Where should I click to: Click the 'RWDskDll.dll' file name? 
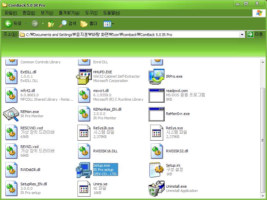tap(30, 170)
